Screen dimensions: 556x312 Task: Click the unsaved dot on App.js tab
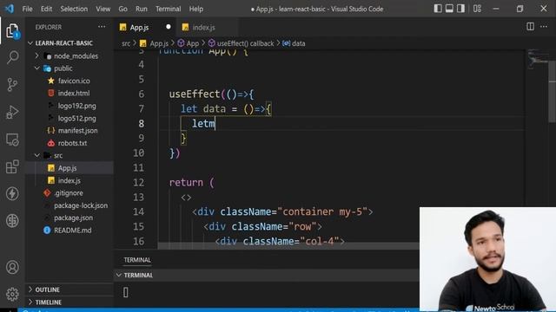pyautogui.click(x=168, y=27)
